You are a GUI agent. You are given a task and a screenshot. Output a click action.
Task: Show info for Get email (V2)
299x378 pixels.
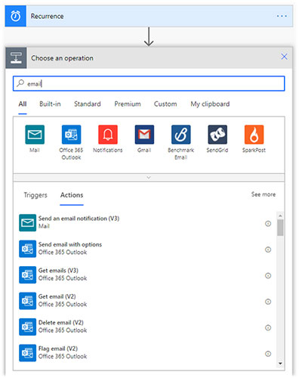(x=268, y=302)
